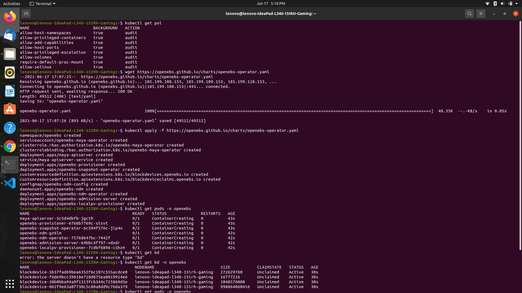Open Thunderbird mail from dock
This screenshot has width=522, height=293.
coord(10,36)
